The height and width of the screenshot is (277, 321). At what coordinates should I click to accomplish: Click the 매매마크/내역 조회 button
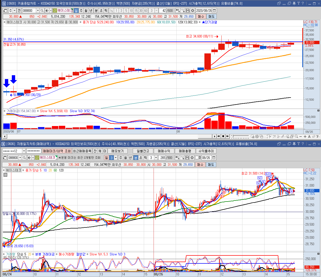tap(57, 151)
